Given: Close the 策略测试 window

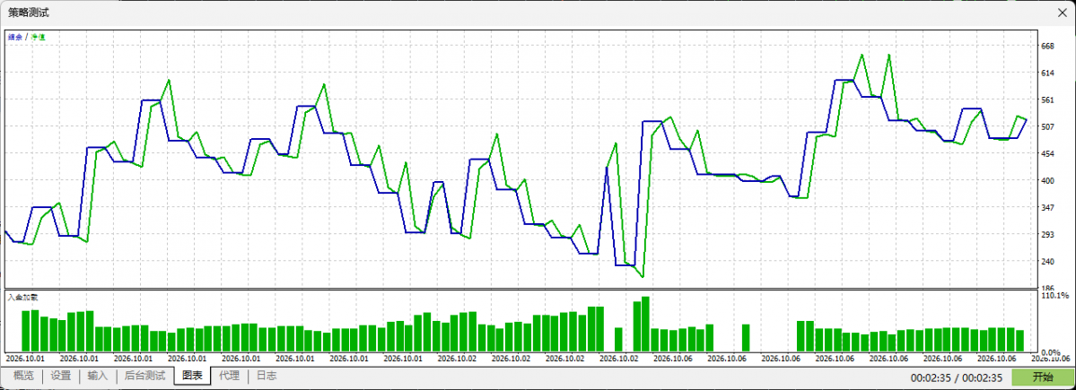Looking at the screenshot, I should (x=1063, y=13).
